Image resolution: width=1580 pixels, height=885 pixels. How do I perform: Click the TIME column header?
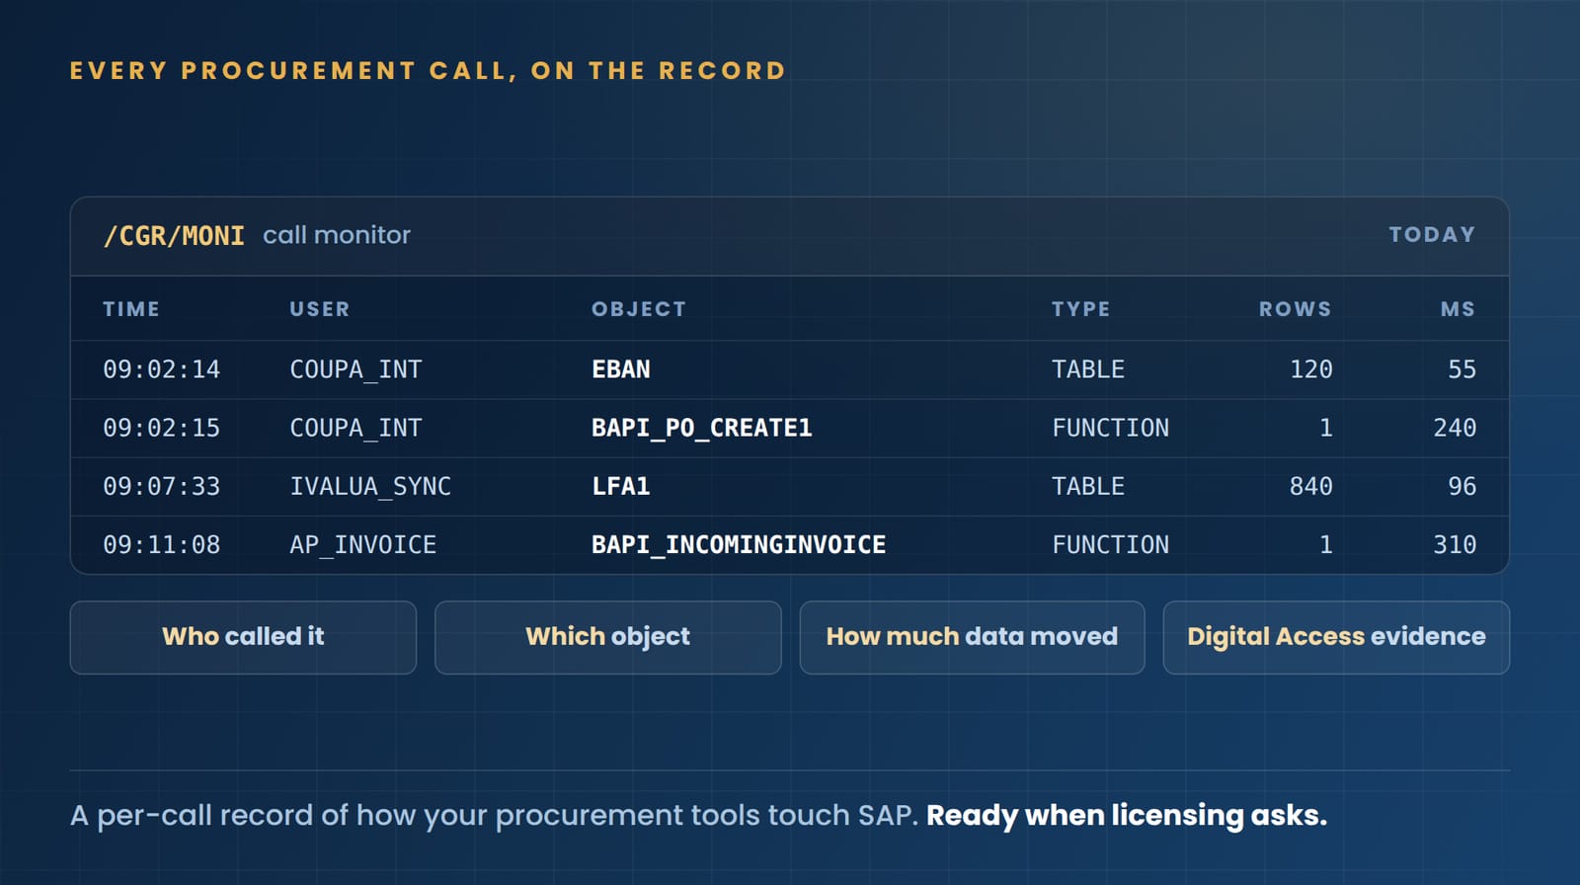coord(131,309)
